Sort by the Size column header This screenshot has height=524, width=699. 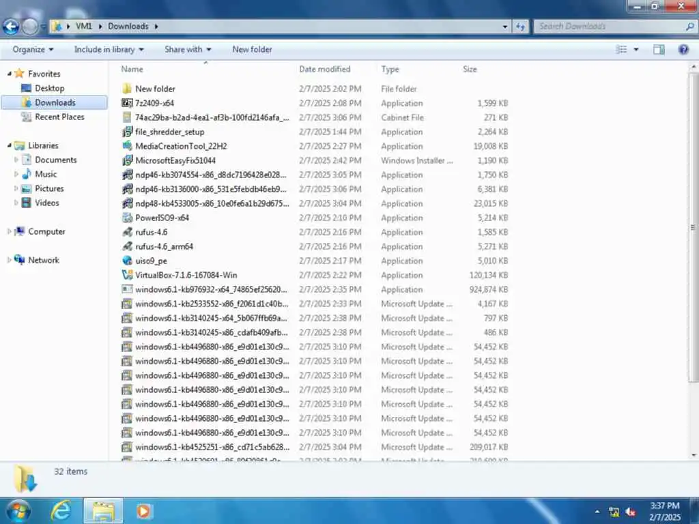coord(470,69)
